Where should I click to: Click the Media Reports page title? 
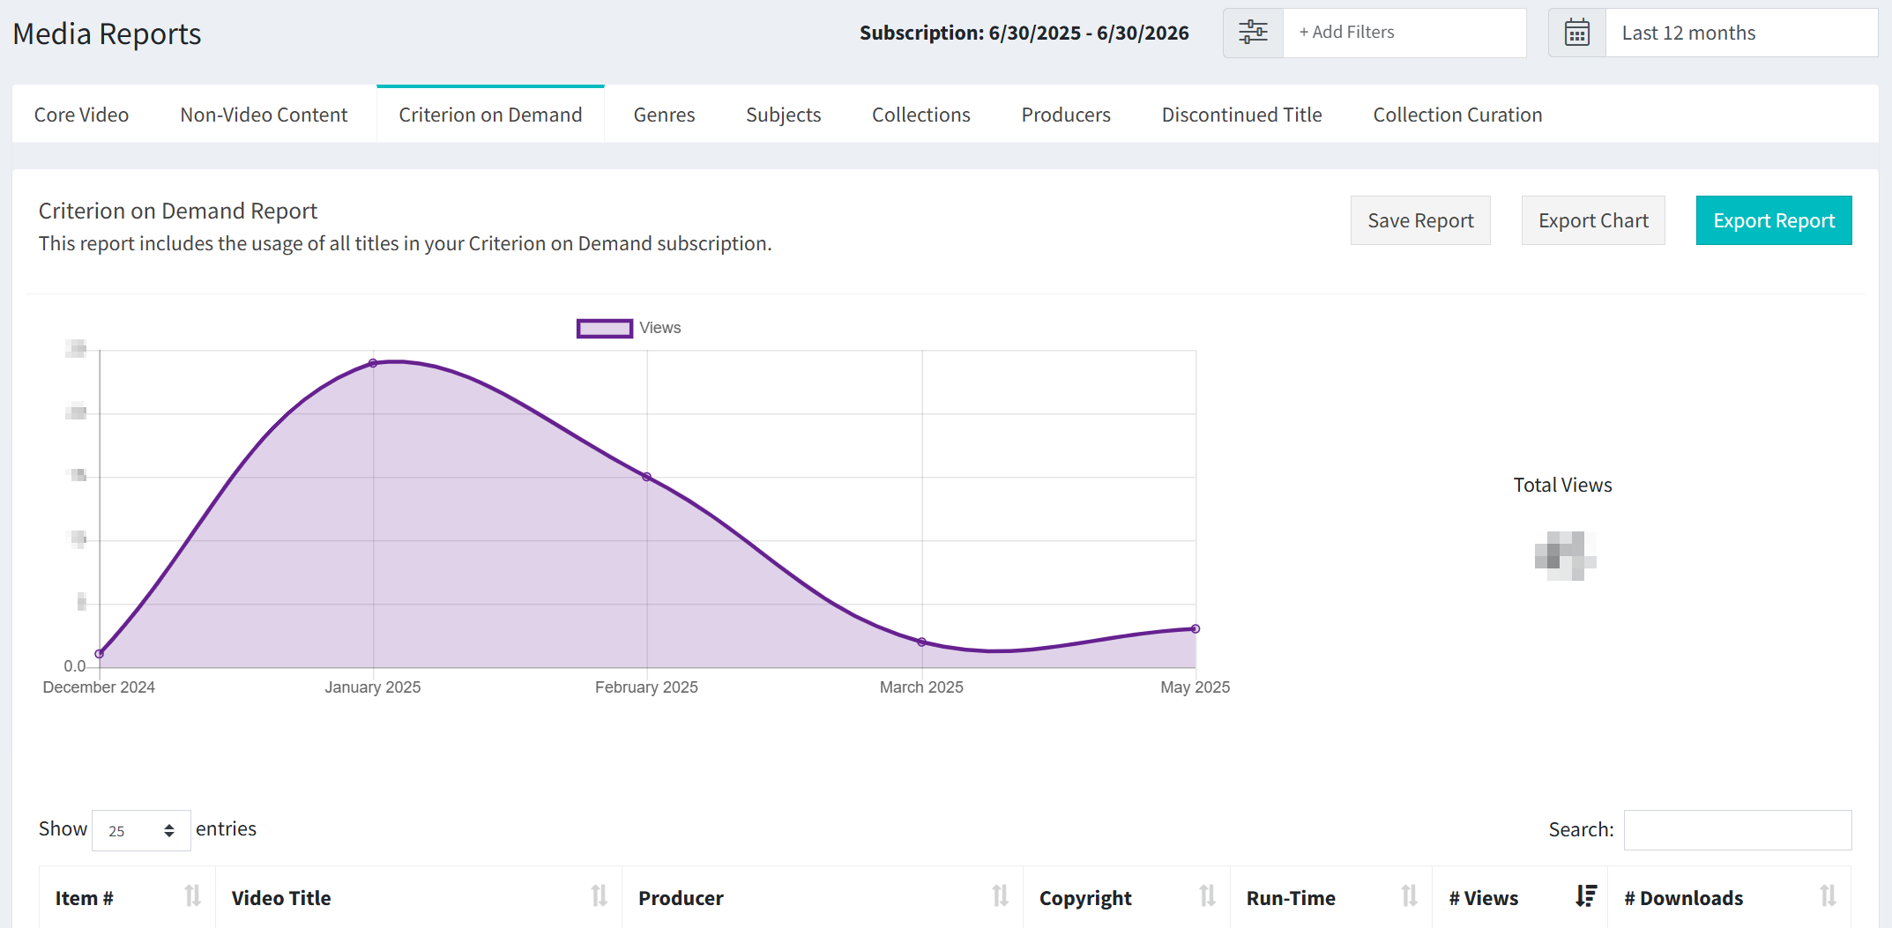[107, 34]
